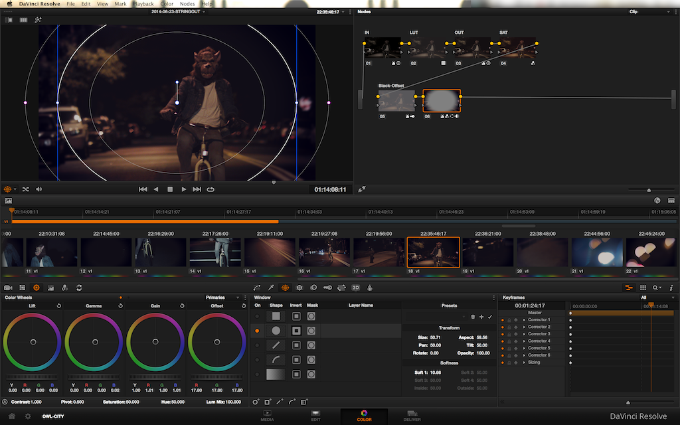Select the Power Window palette icon
This screenshot has height=425, width=680.
pos(285,288)
